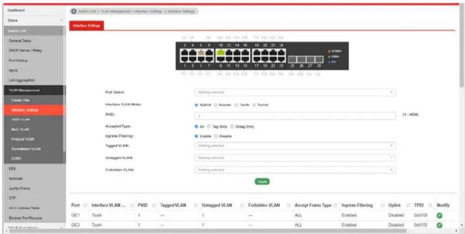Viewport: 465px width, 234px height.
Task: Sort table by Port column
Action: tap(78, 205)
